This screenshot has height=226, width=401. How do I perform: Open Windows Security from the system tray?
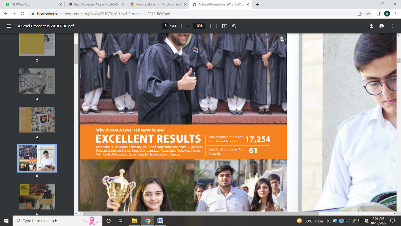[x=367, y=221]
